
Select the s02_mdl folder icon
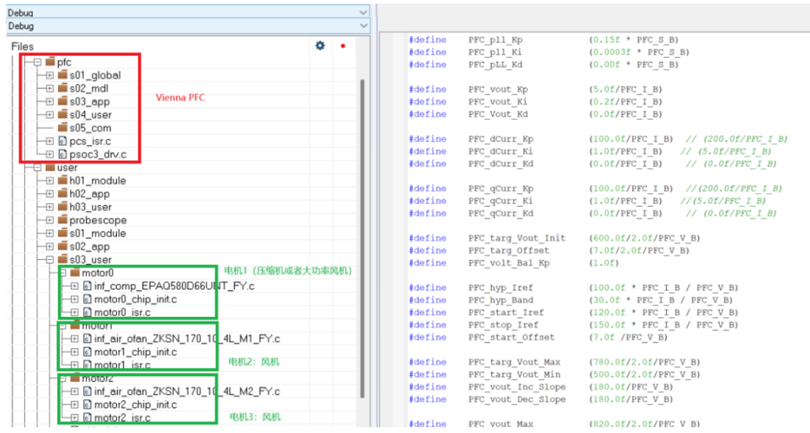tap(62, 88)
